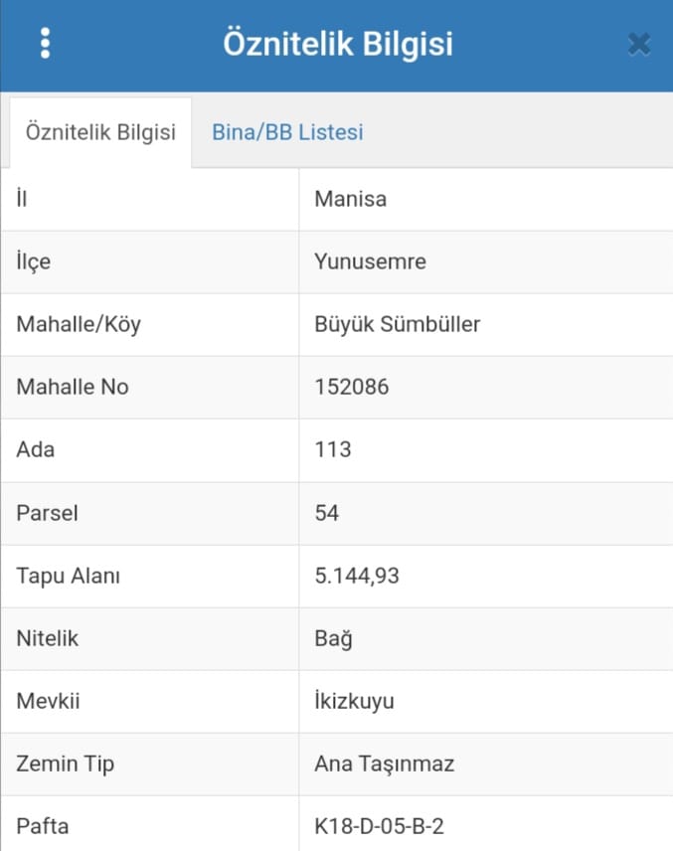Image resolution: width=673 pixels, height=851 pixels.
Task: Select the Ada value 113
Action: [x=333, y=449]
